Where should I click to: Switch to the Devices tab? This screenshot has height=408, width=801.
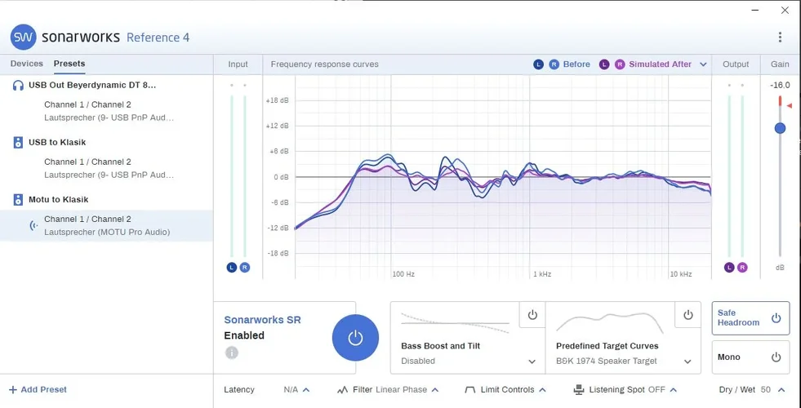tap(26, 64)
